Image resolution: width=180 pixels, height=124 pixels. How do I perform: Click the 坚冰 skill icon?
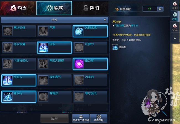tap(43, 47)
